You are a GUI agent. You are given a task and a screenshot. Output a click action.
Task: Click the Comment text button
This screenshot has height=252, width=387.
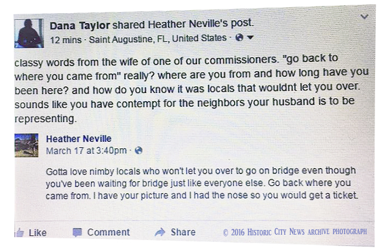[x=108, y=232]
